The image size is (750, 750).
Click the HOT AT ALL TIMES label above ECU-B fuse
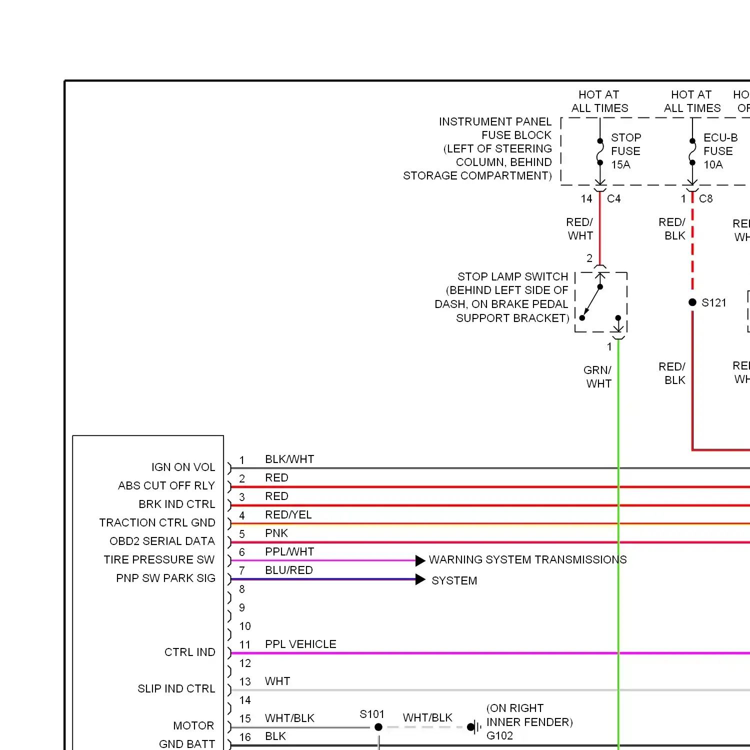692,101
